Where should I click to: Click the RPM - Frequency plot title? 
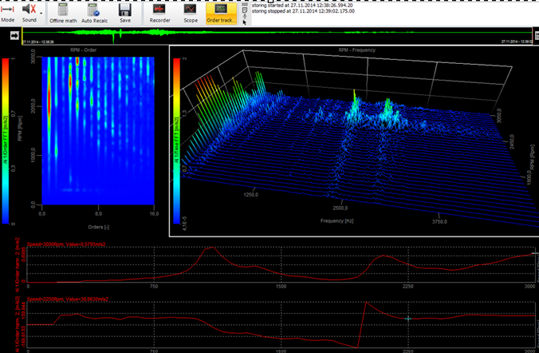(357, 50)
